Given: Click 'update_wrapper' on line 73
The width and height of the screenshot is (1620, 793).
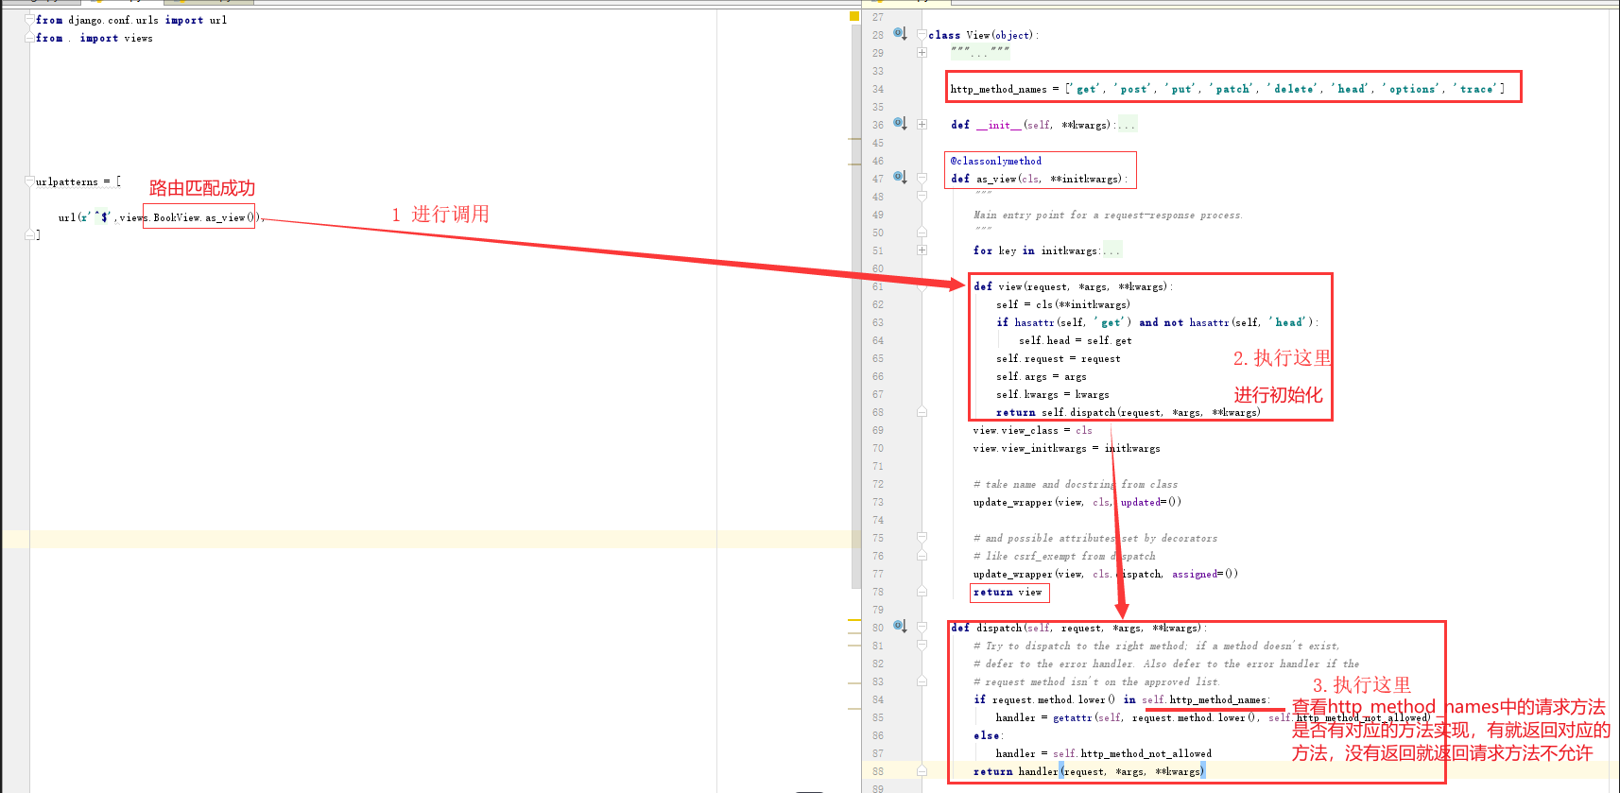Looking at the screenshot, I should [1012, 502].
